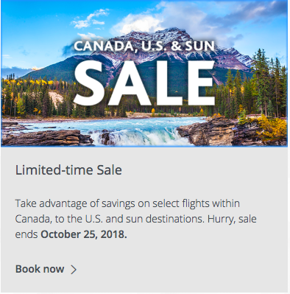The width and height of the screenshot is (290, 294).
Task: Click the waterfall in the promo image
Action: [x=142, y=138]
